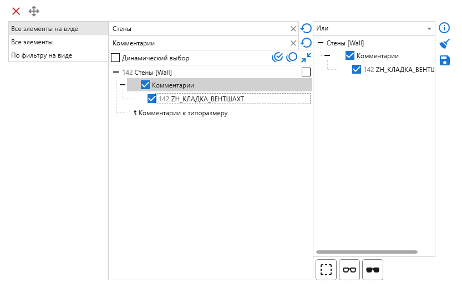Refresh the Стены category filter
This screenshot has height=288, width=462.
pos(306,29)
